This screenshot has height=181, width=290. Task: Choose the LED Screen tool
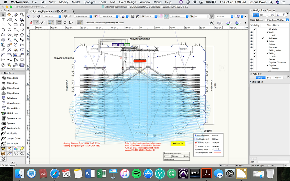click(x=12, y=113)
